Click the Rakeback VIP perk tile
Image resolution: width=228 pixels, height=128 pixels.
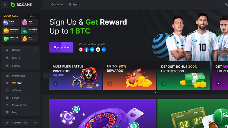tap(11, 30)
